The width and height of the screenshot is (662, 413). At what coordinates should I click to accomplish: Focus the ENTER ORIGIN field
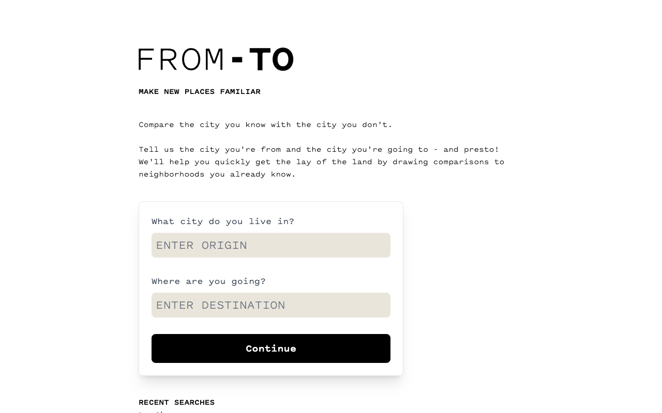(x=271, y=245)
